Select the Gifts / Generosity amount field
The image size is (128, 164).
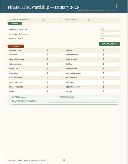click(110, 87)
